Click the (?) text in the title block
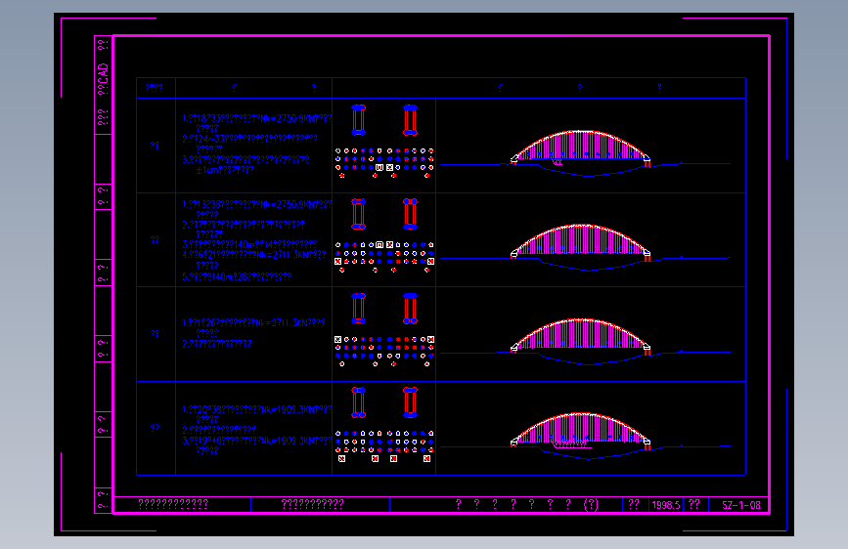The image size is (848, 549). [x=591, y=505]
